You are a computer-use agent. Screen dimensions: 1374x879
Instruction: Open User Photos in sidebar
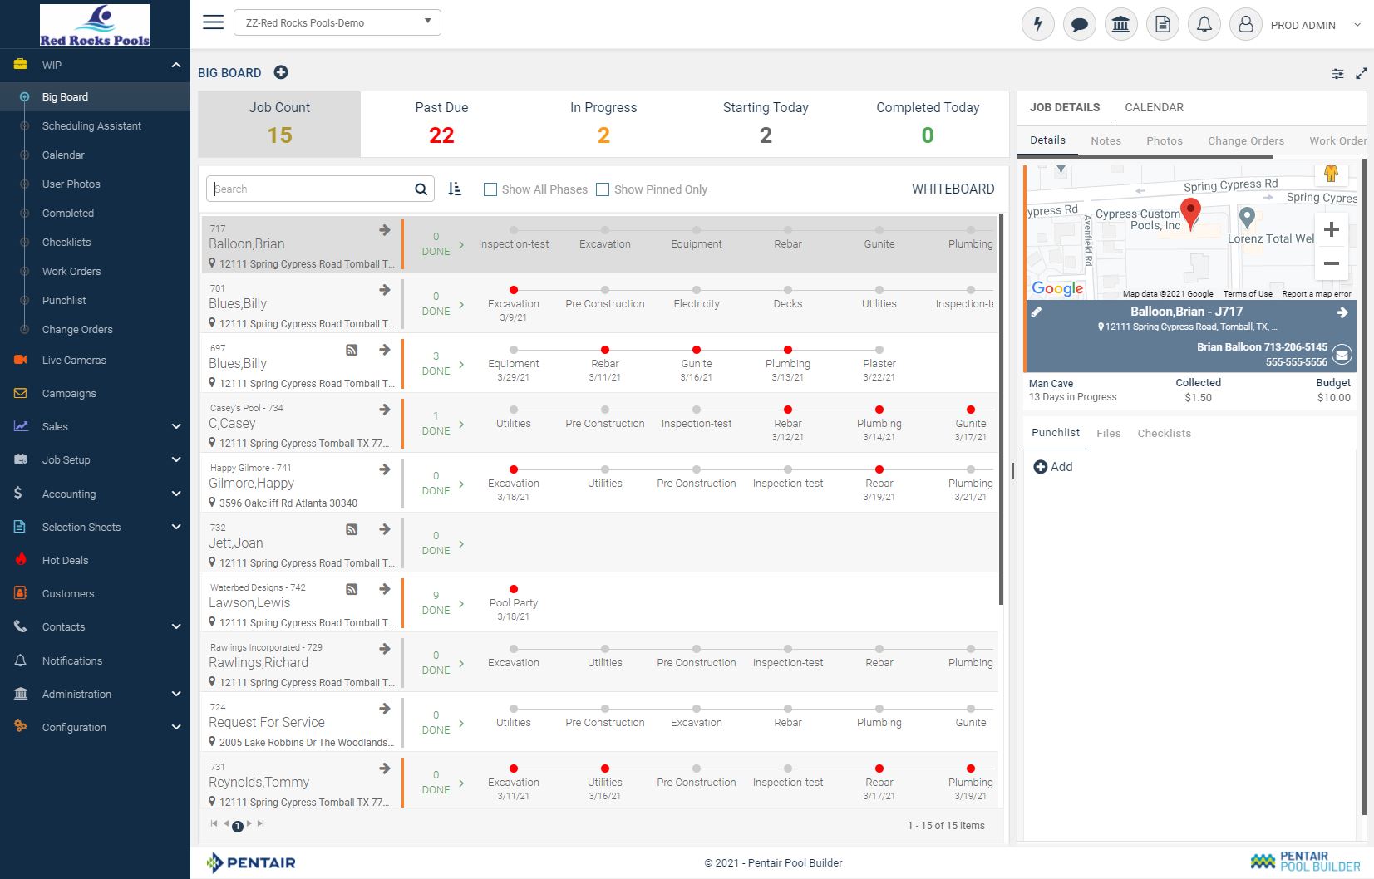71,184
